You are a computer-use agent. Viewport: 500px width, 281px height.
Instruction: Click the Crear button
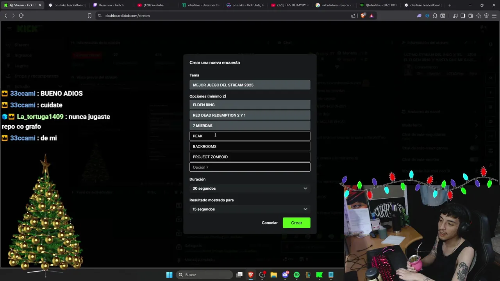pos(296,223)
